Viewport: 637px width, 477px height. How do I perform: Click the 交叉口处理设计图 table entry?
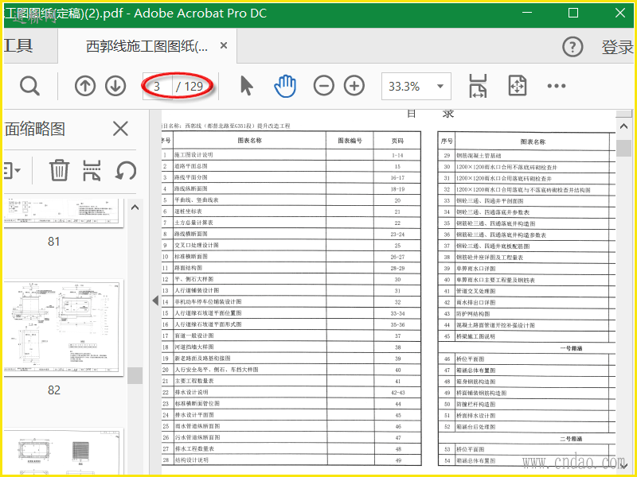coord(197,246)
